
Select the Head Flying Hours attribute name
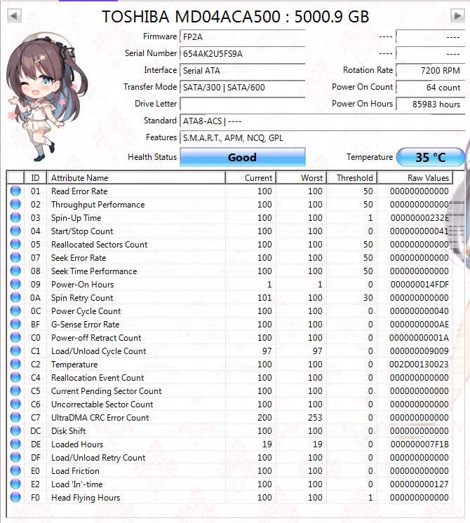click(86, 498)
